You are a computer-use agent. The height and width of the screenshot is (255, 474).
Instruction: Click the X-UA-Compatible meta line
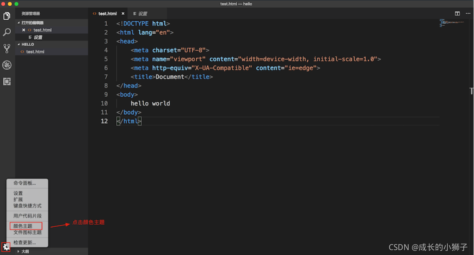pos(225,68)
